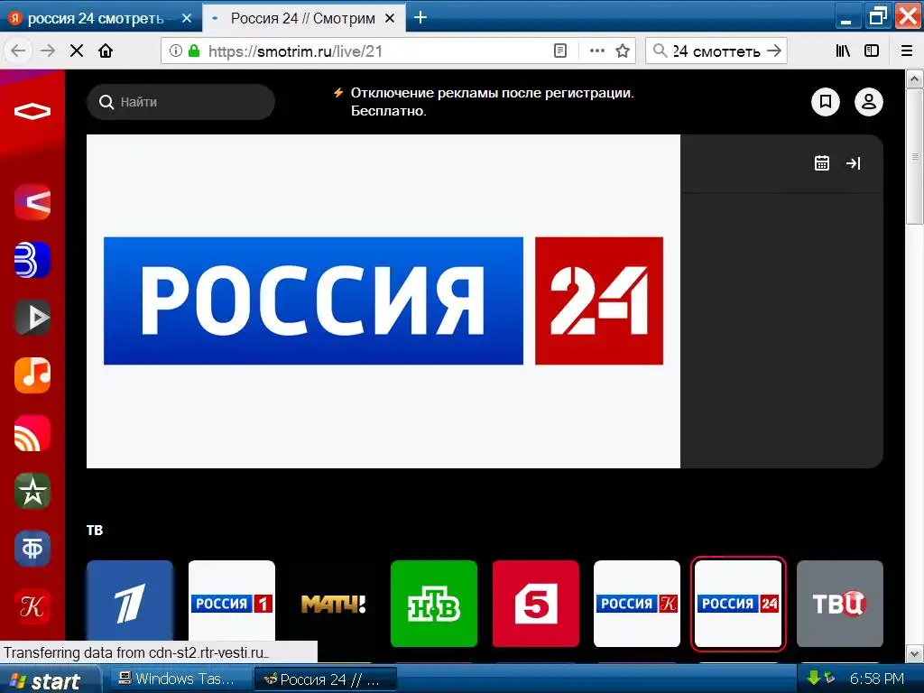This screenshot has width=924, height=693.
Task: Click the 'ТВ' section heading
Action: click(x=95, y=530)
